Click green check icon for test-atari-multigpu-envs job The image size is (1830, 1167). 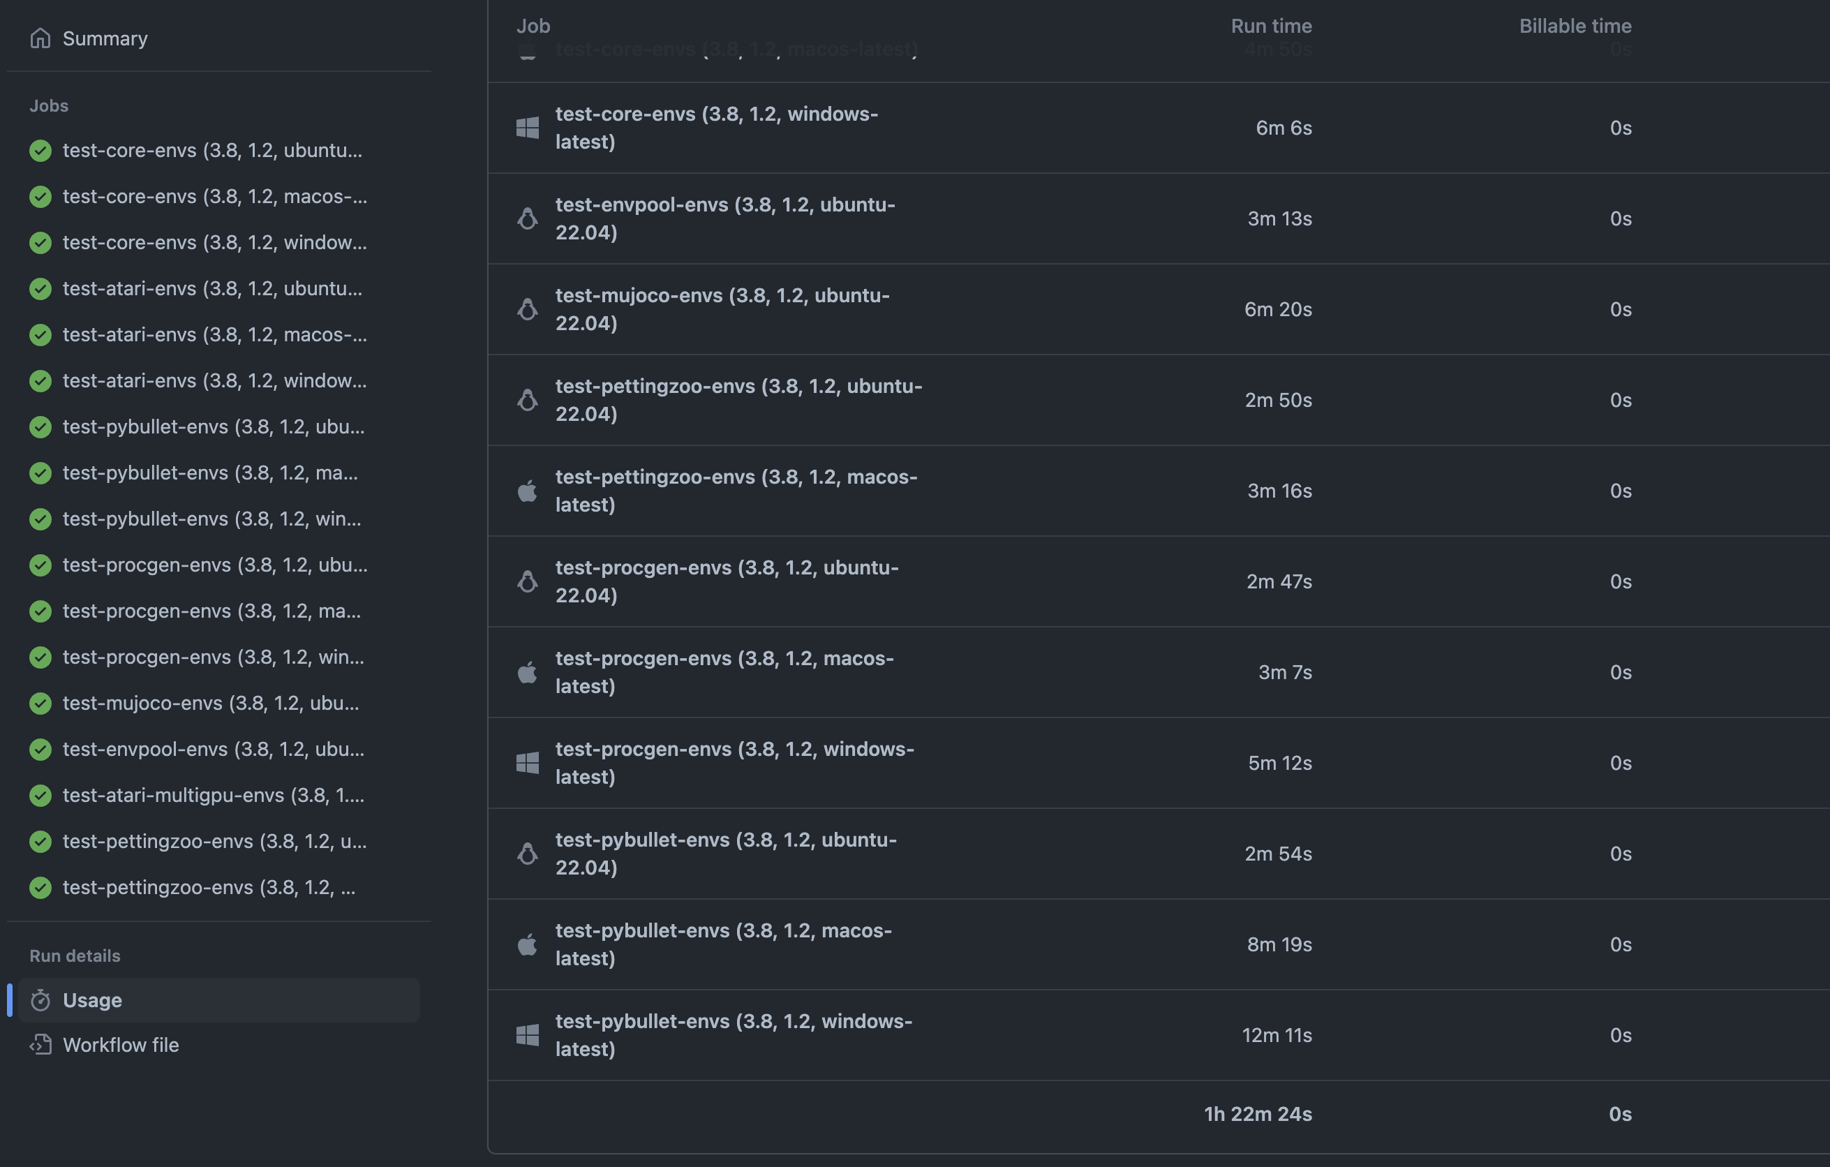click(40, 796)
